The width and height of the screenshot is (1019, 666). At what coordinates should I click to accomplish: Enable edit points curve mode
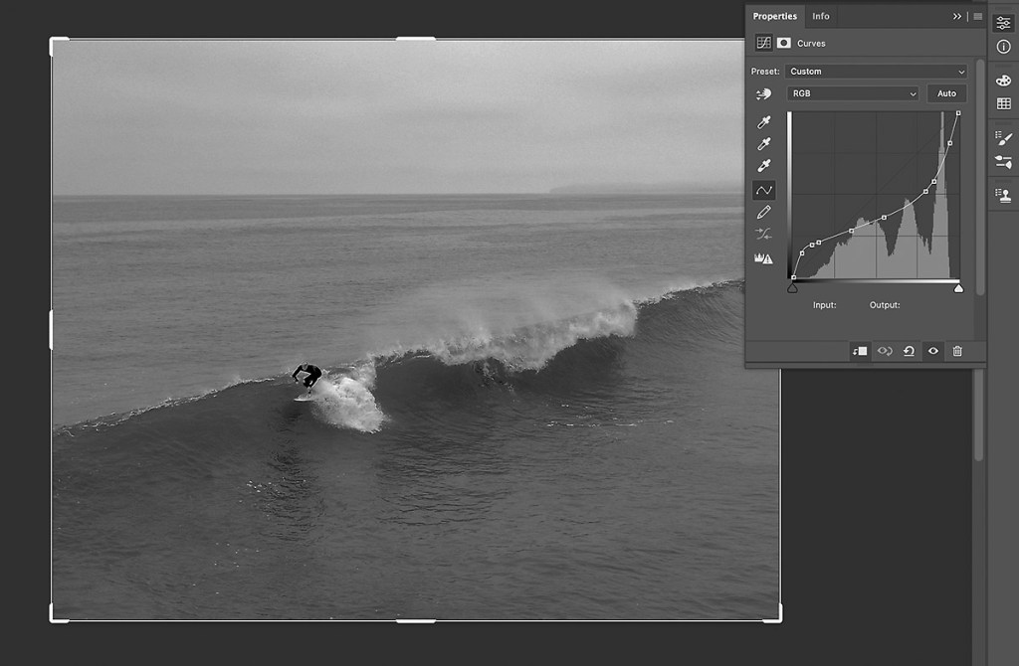pyautogui.click(x=763, y=189)
